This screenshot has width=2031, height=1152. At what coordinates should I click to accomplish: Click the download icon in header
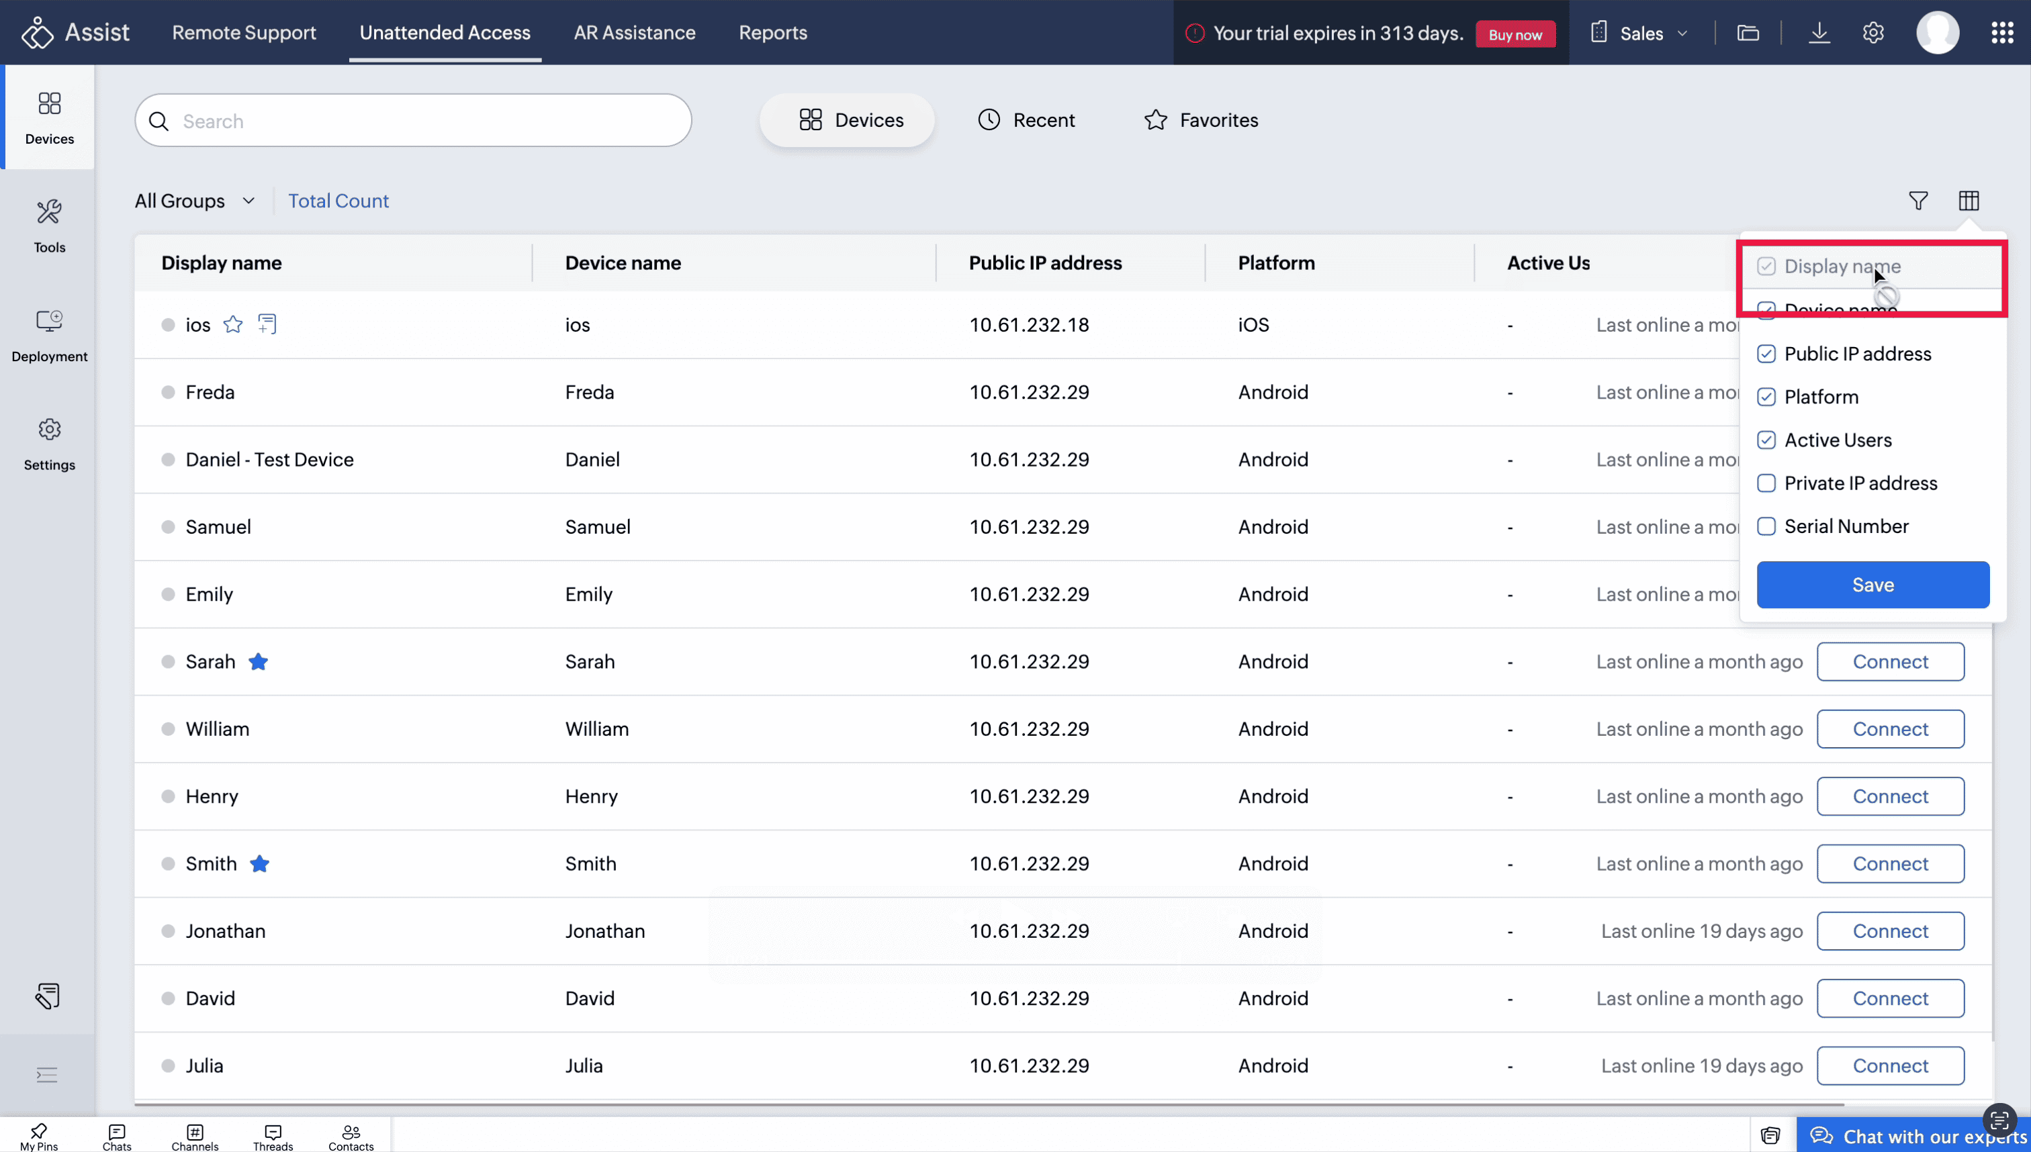coord(1819,34)
